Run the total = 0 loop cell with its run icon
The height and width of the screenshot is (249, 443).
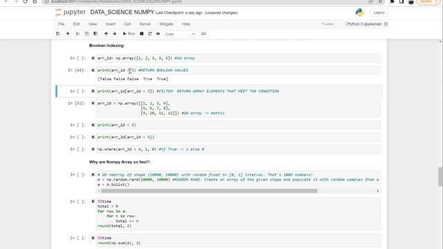click(x=93, y=201)
